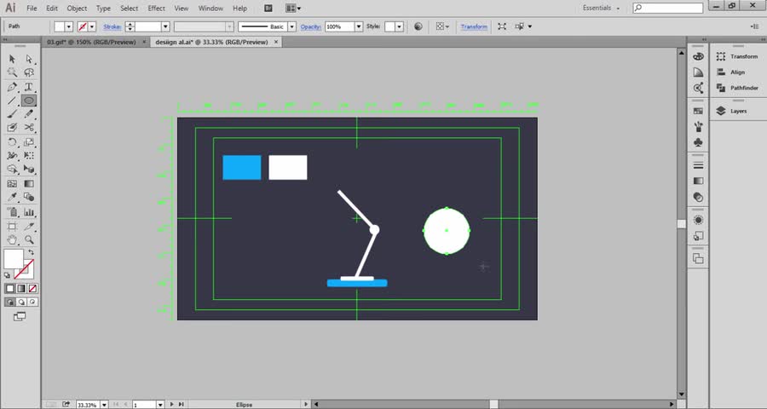The width and height of the screenshot is (767, 409).
Task: Pick the Pen tool
Action: pyautogui.click(x=12, y=87)
